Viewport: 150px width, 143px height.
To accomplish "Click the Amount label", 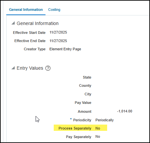I will point(85,111).
